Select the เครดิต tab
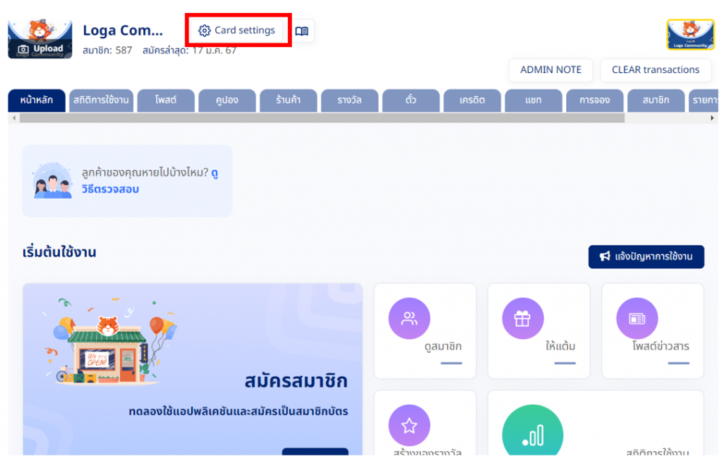Image resolution: width=723 pixels, height=462 pixels. pyautogui.click(x=471, y=100)
